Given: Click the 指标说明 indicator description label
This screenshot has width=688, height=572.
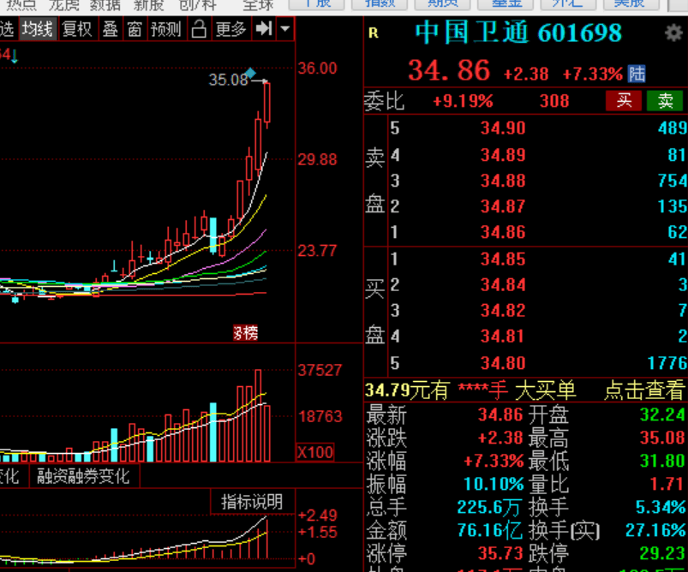Looking at the screenshot, I should (252, 502).
